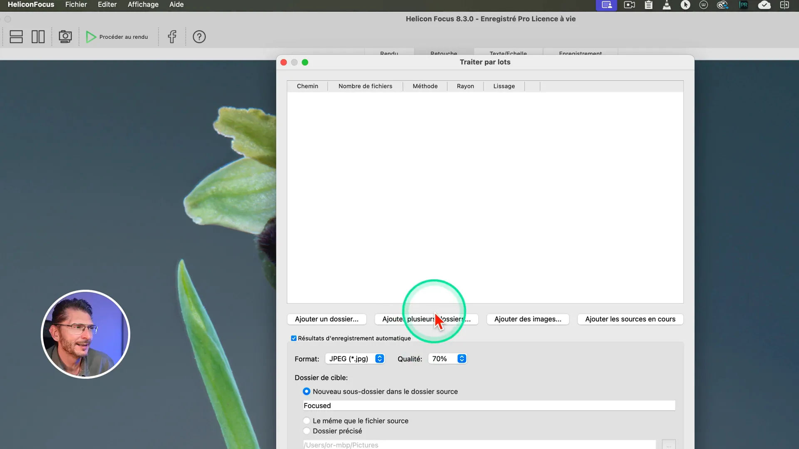Viewport: 799px width, 449px height.
Task: Open the Editer menu
Action: click(107, 5)
